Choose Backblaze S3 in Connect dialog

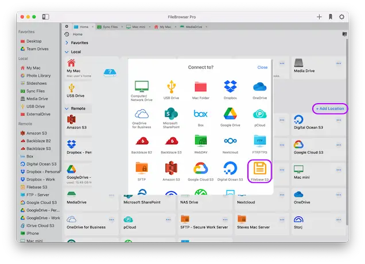(x=171, y=145)
